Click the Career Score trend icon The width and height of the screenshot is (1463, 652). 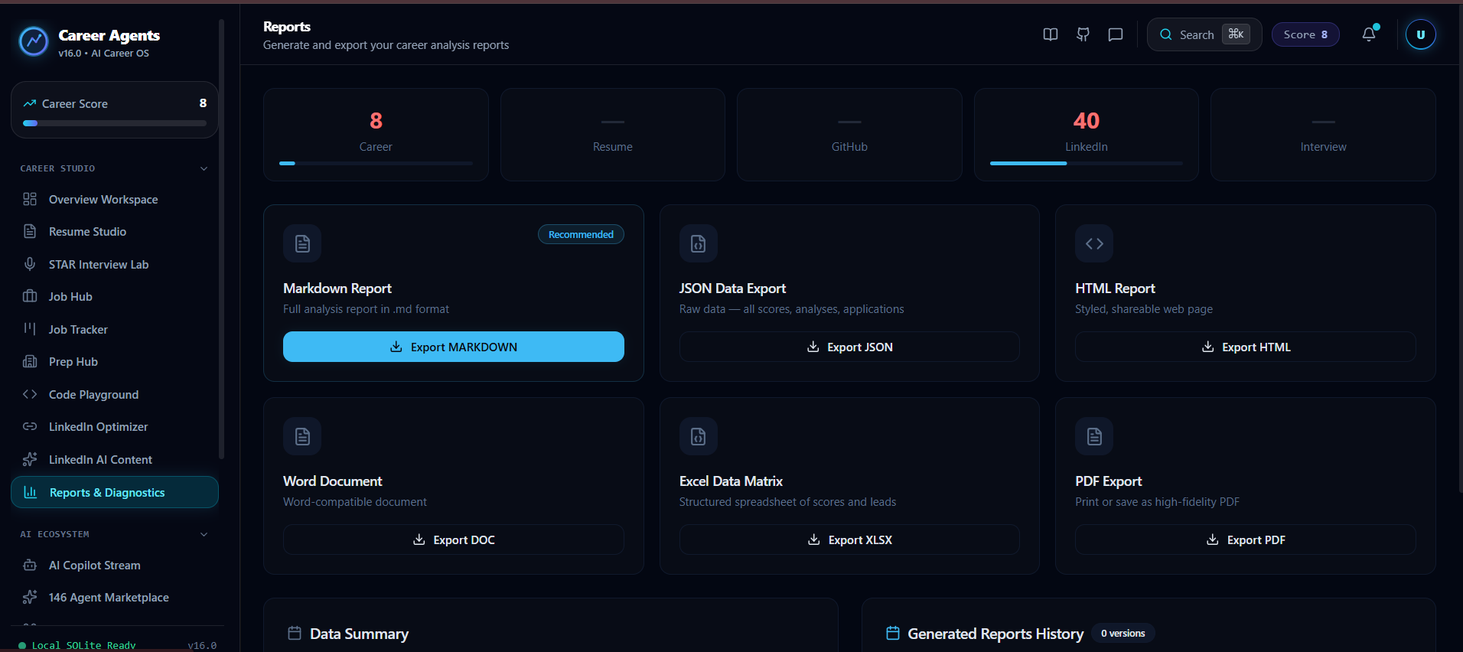pyautogui.click(x=30, y=103)
